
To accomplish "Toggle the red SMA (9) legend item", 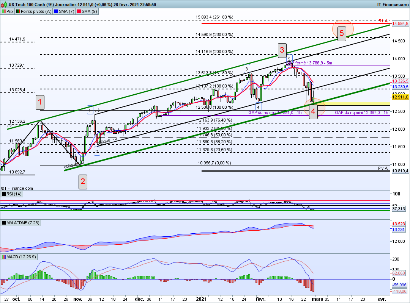I will coord(87,11).
